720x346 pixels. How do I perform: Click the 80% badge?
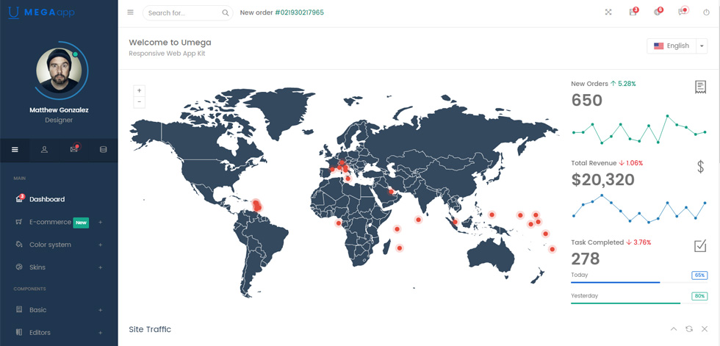coord(699,297)
